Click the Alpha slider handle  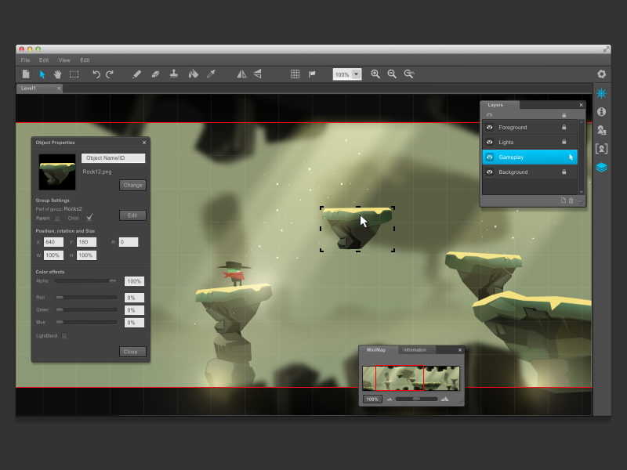coord(112,280)
